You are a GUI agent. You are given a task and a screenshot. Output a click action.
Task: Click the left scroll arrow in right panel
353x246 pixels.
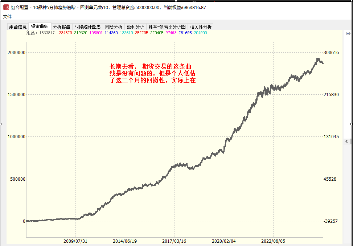[346, 142]
